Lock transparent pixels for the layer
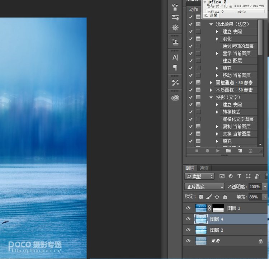 tap(201, 197)
